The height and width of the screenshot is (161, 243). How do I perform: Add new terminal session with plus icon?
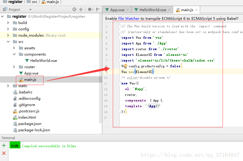[x=4, y=145]
